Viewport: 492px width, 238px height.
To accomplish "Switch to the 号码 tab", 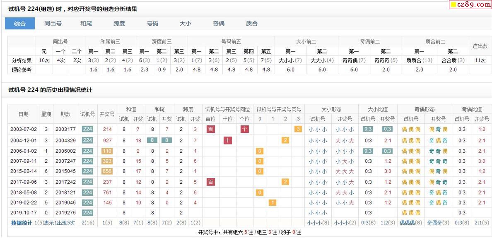I will [x=152, y=24].
